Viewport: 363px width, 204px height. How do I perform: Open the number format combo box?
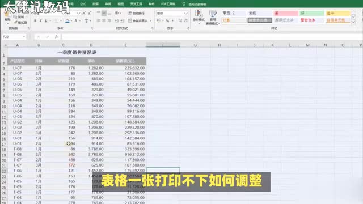pyautogui.click(x=172, y=14)
